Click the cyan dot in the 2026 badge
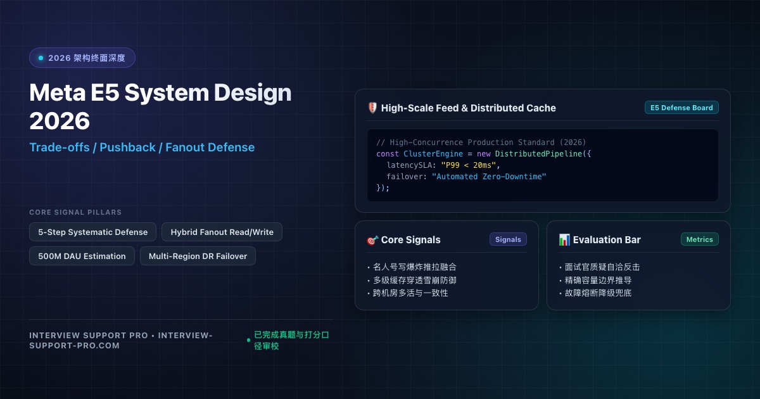This screenshot has width=760, height=399. [41, 58]
